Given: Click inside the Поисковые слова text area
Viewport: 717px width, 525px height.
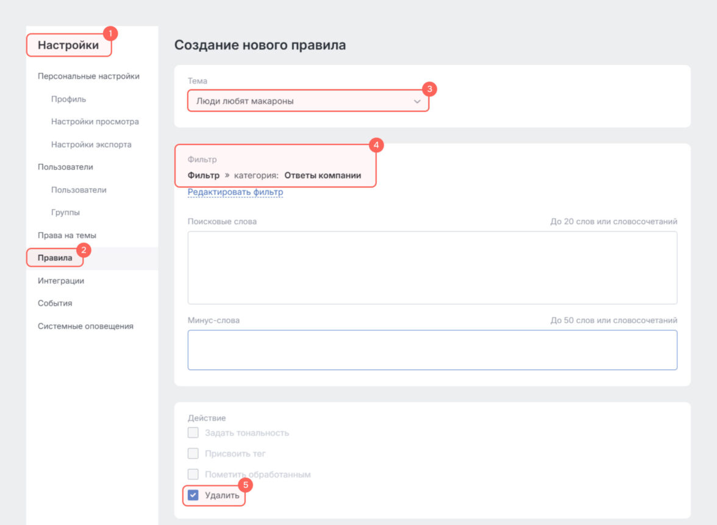Looking at the screenshot, I should pos(432,267).
